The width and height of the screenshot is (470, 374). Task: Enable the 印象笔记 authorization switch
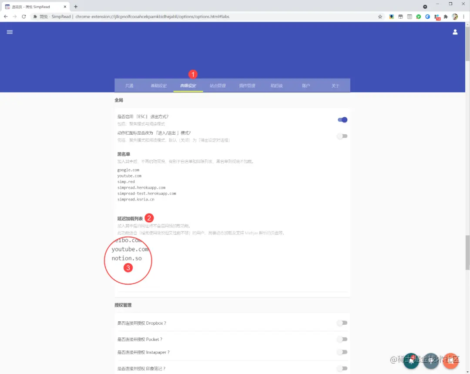[x=342, y=368]
